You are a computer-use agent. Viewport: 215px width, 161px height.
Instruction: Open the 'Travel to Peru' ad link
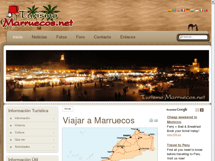178,145
